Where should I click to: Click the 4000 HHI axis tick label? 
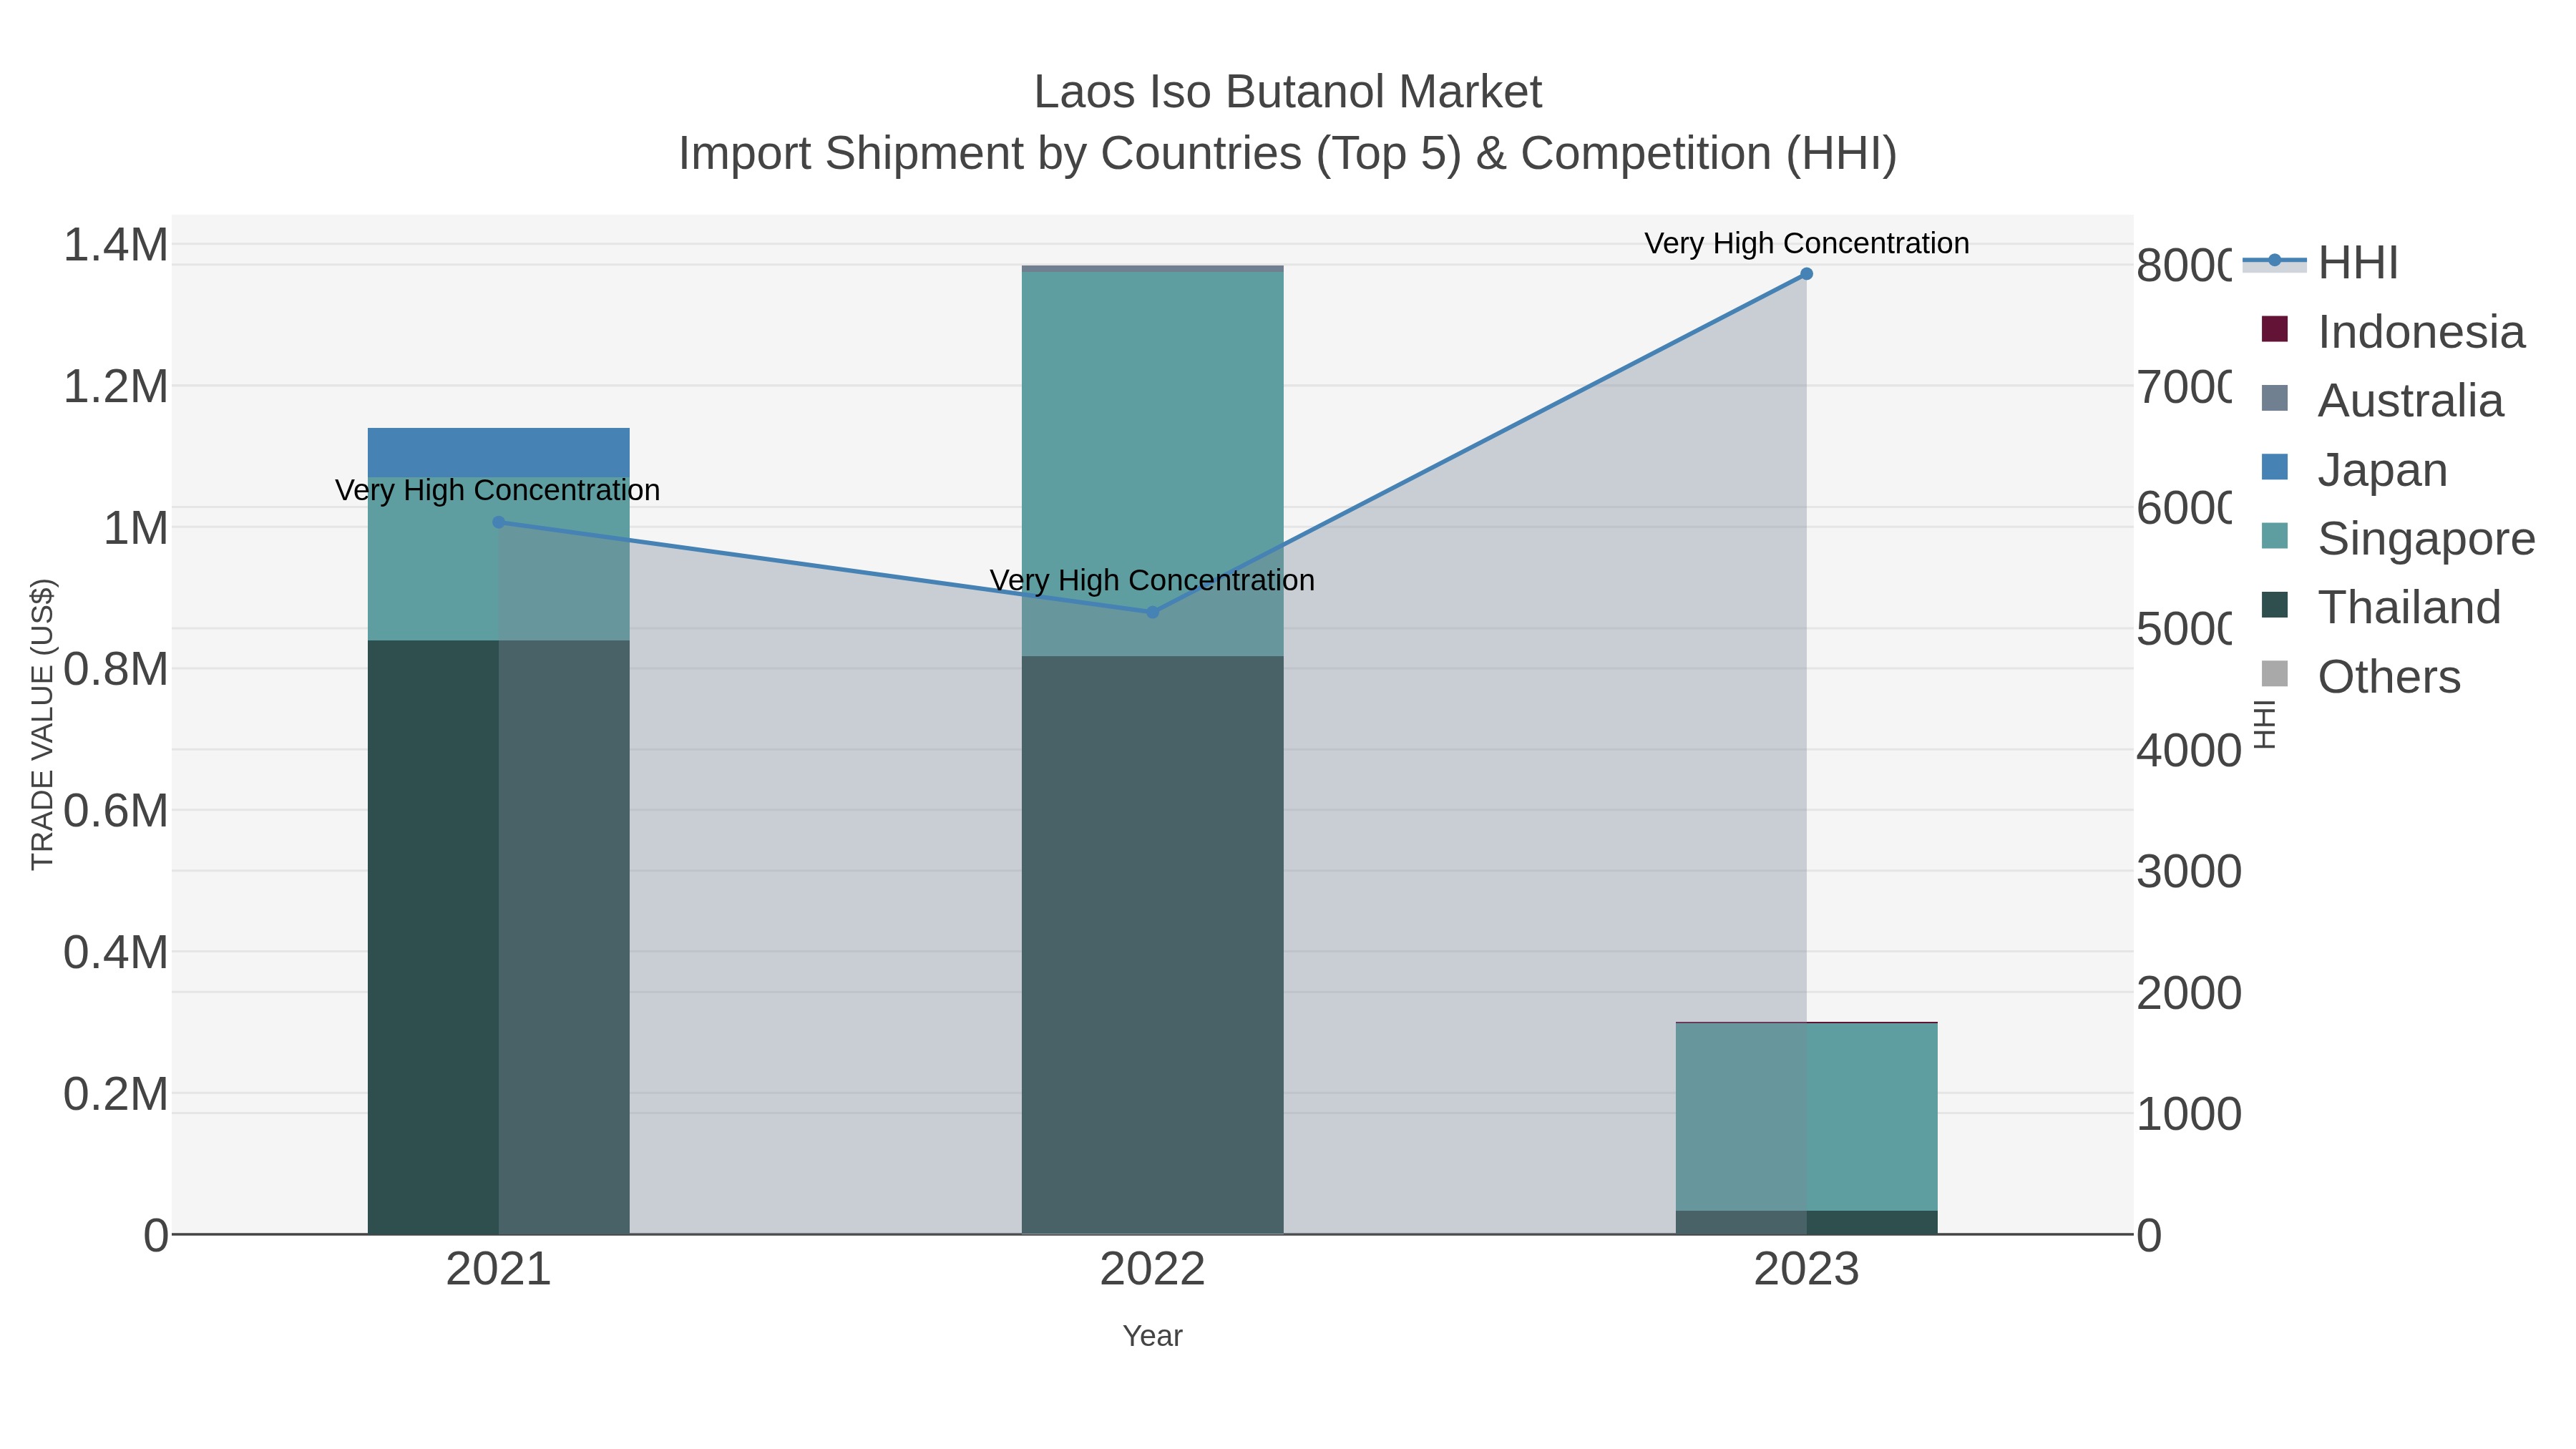coord(2189,751)
